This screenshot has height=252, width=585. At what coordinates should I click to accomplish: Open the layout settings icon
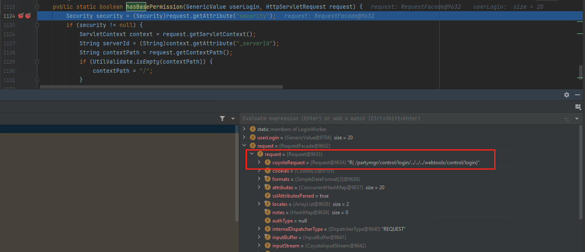coord(578,107)
